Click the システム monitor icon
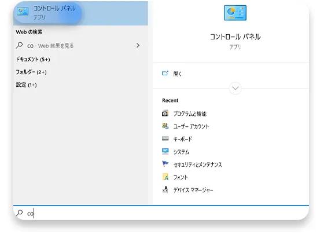 point(165,151)
